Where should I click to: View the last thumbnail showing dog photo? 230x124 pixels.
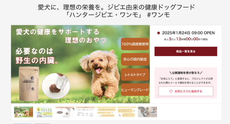(x=147, y=112)
